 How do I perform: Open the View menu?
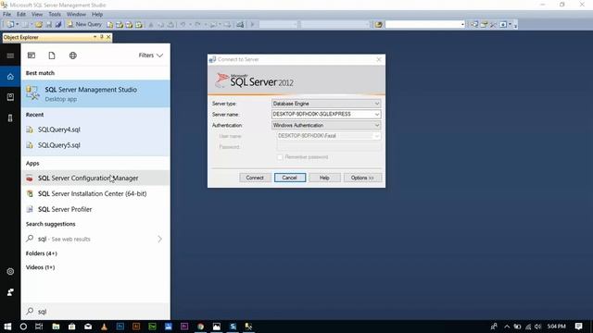37,15
